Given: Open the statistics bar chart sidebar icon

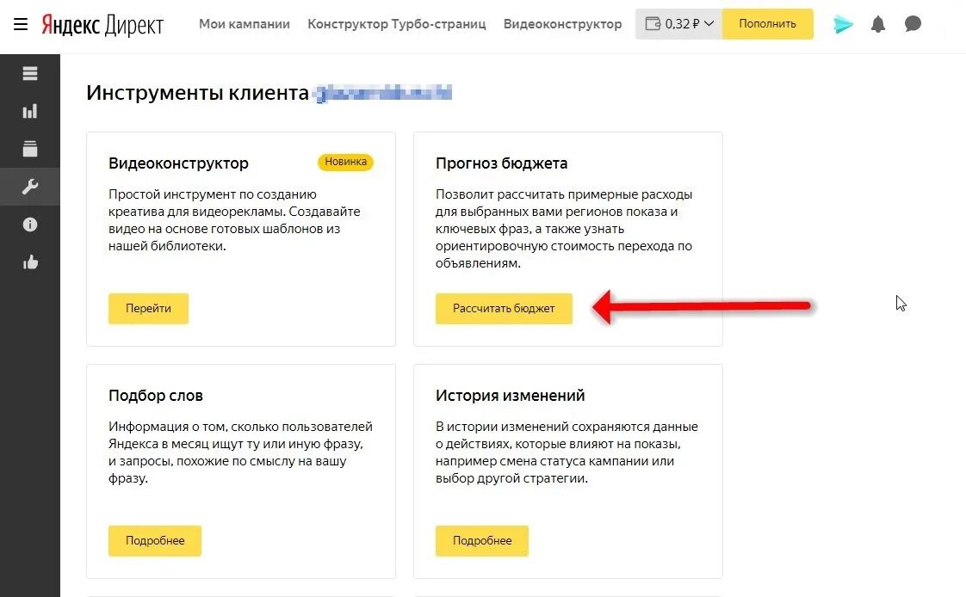Looking at the screenshot, I should coord(30,111).
